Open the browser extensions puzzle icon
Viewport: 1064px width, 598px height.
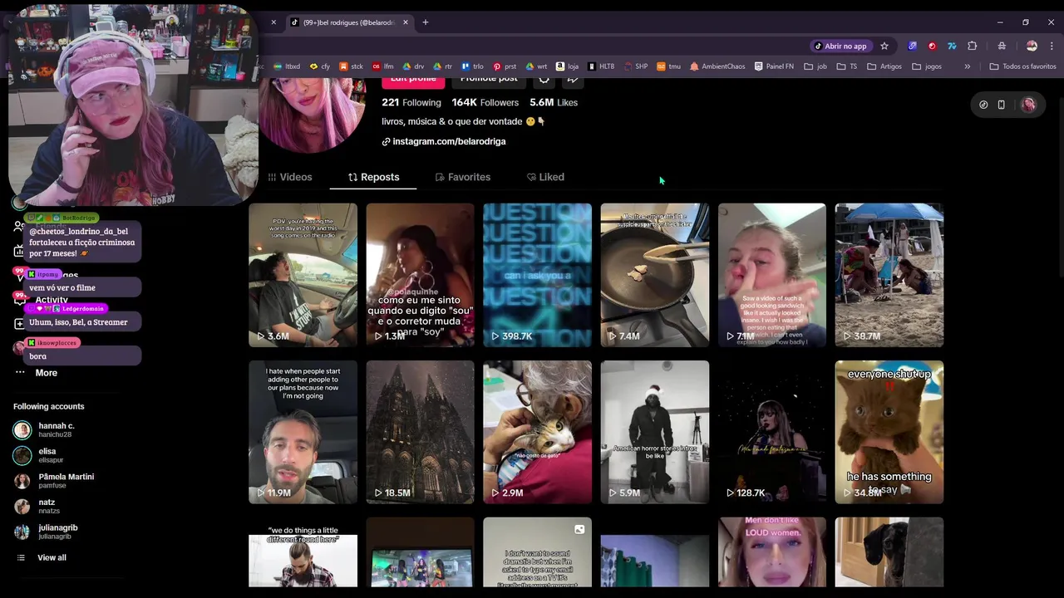[x=972, y=46]
